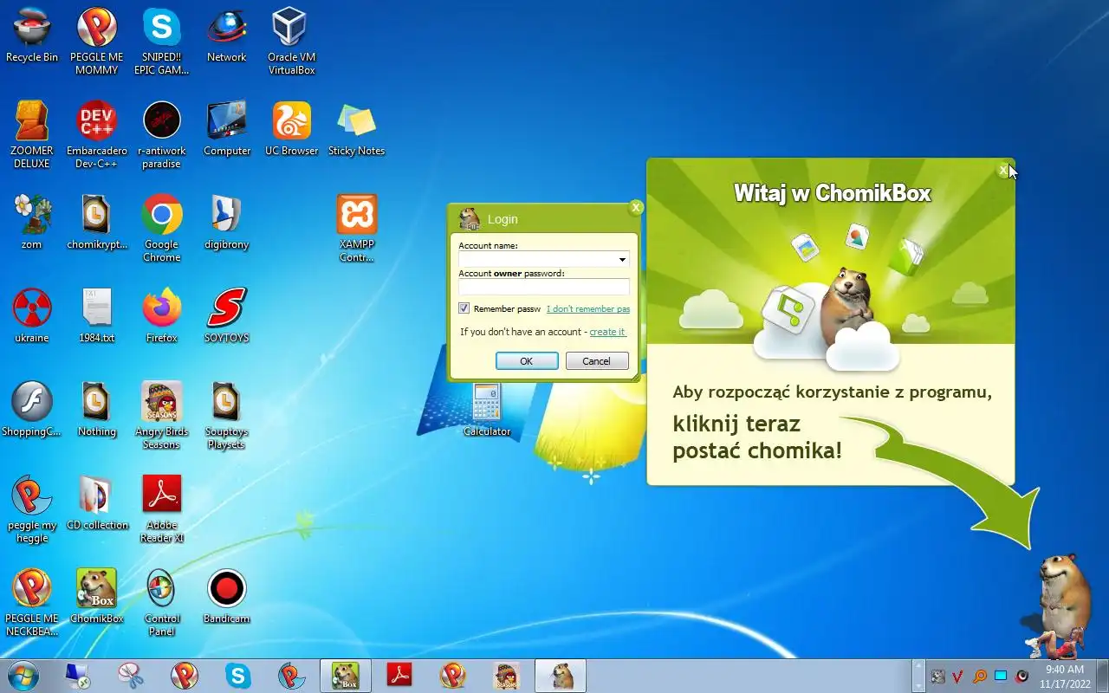Screen dimensions: 1109x693
Task: Open the Recycle Bin desktop icon
Action: [32, 36]
